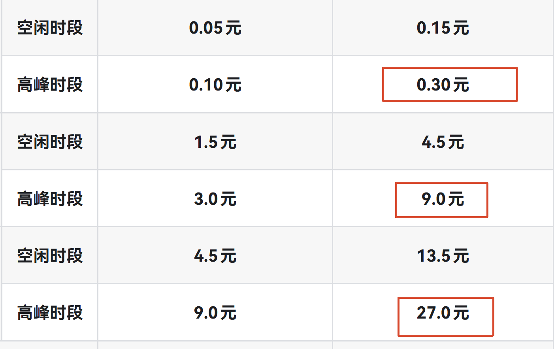Click the red-boxed 27.0元 value
This screenshot has width=554, height=349.
pyautogui.click(x=443, y=313)
